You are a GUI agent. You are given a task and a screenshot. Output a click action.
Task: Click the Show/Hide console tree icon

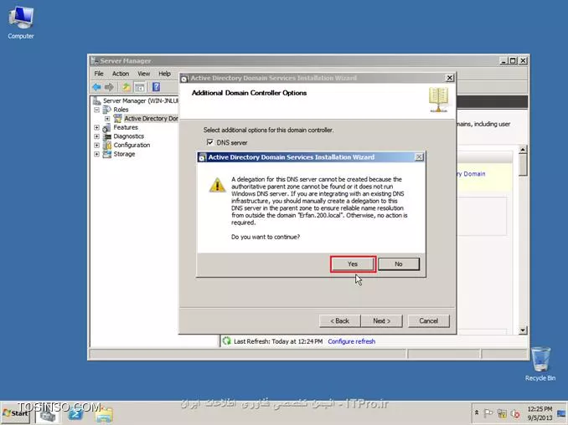139,87
